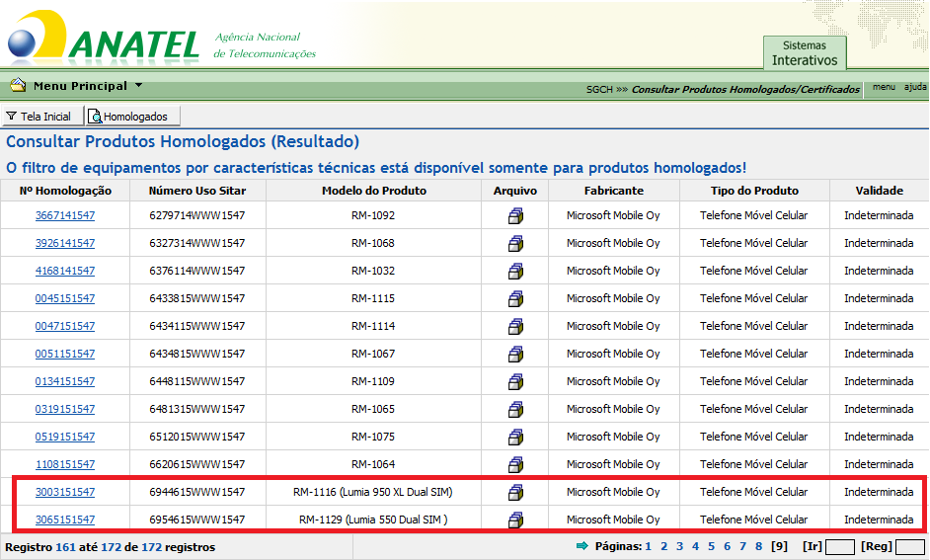Click the Arquivo column header
The height and width of the screenshot is (560, 930).
[x=514, y=191]
